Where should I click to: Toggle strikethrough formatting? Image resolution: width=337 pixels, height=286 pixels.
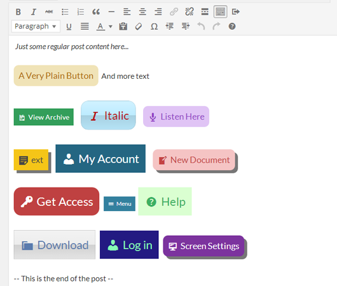coord(49,11)
